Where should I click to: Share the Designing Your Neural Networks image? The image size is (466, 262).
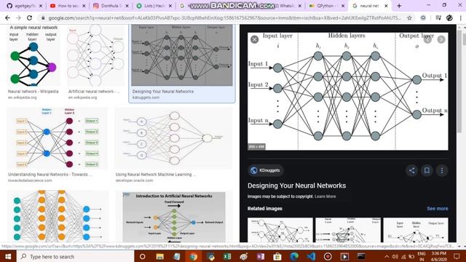[411, 170]
